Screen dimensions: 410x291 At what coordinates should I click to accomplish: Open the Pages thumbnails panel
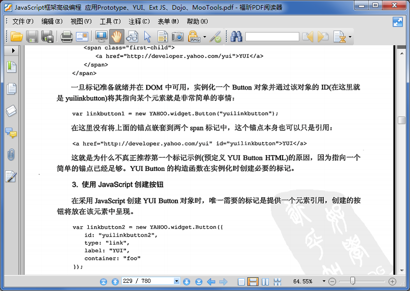pyautogui.click(x=12, y=89)
